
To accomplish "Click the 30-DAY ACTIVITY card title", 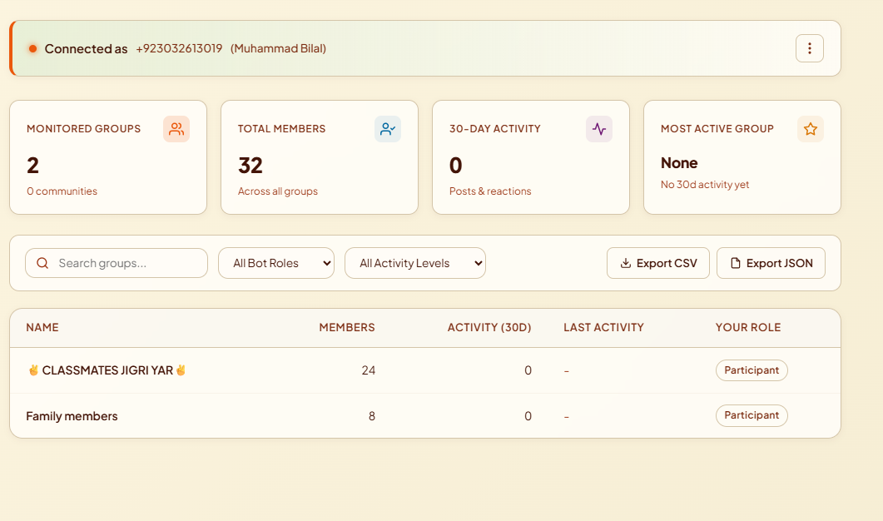I will click(495, 128).
